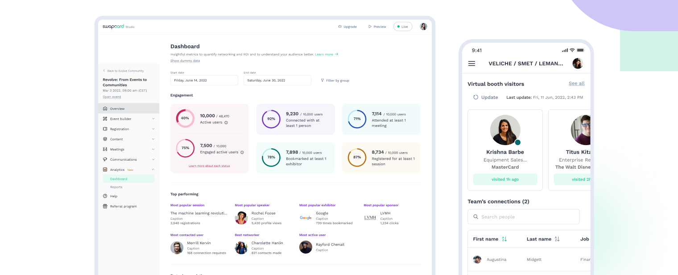Open the Help menu item

point(114,196)
